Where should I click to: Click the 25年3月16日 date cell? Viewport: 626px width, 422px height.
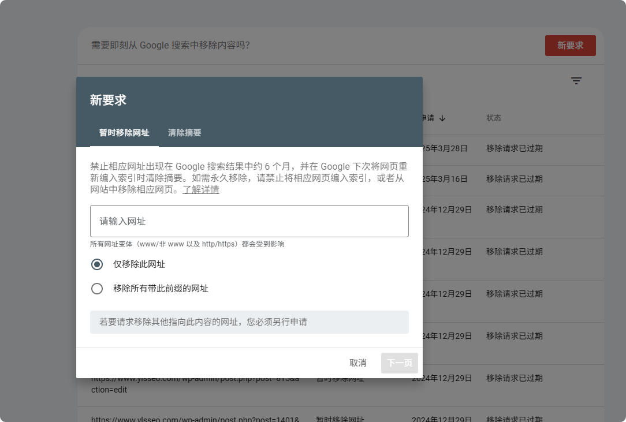(x=445, y=180)
